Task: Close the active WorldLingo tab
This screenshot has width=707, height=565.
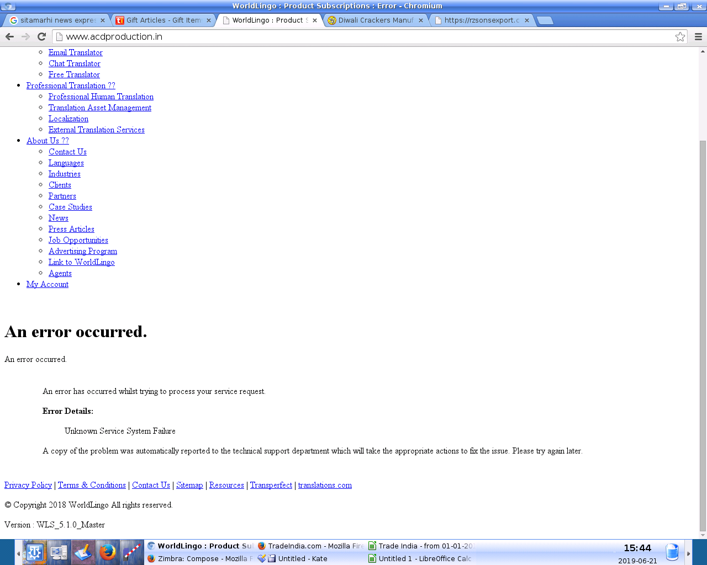Action: pyautogui.click(x=315, y=20)
